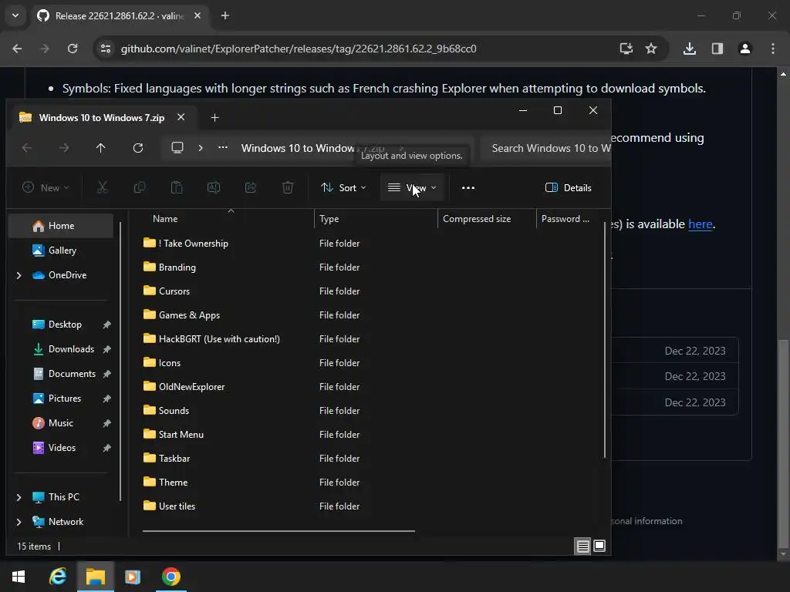
Task: Click the Chrome URL address field
Action: [x=299, y=49]
